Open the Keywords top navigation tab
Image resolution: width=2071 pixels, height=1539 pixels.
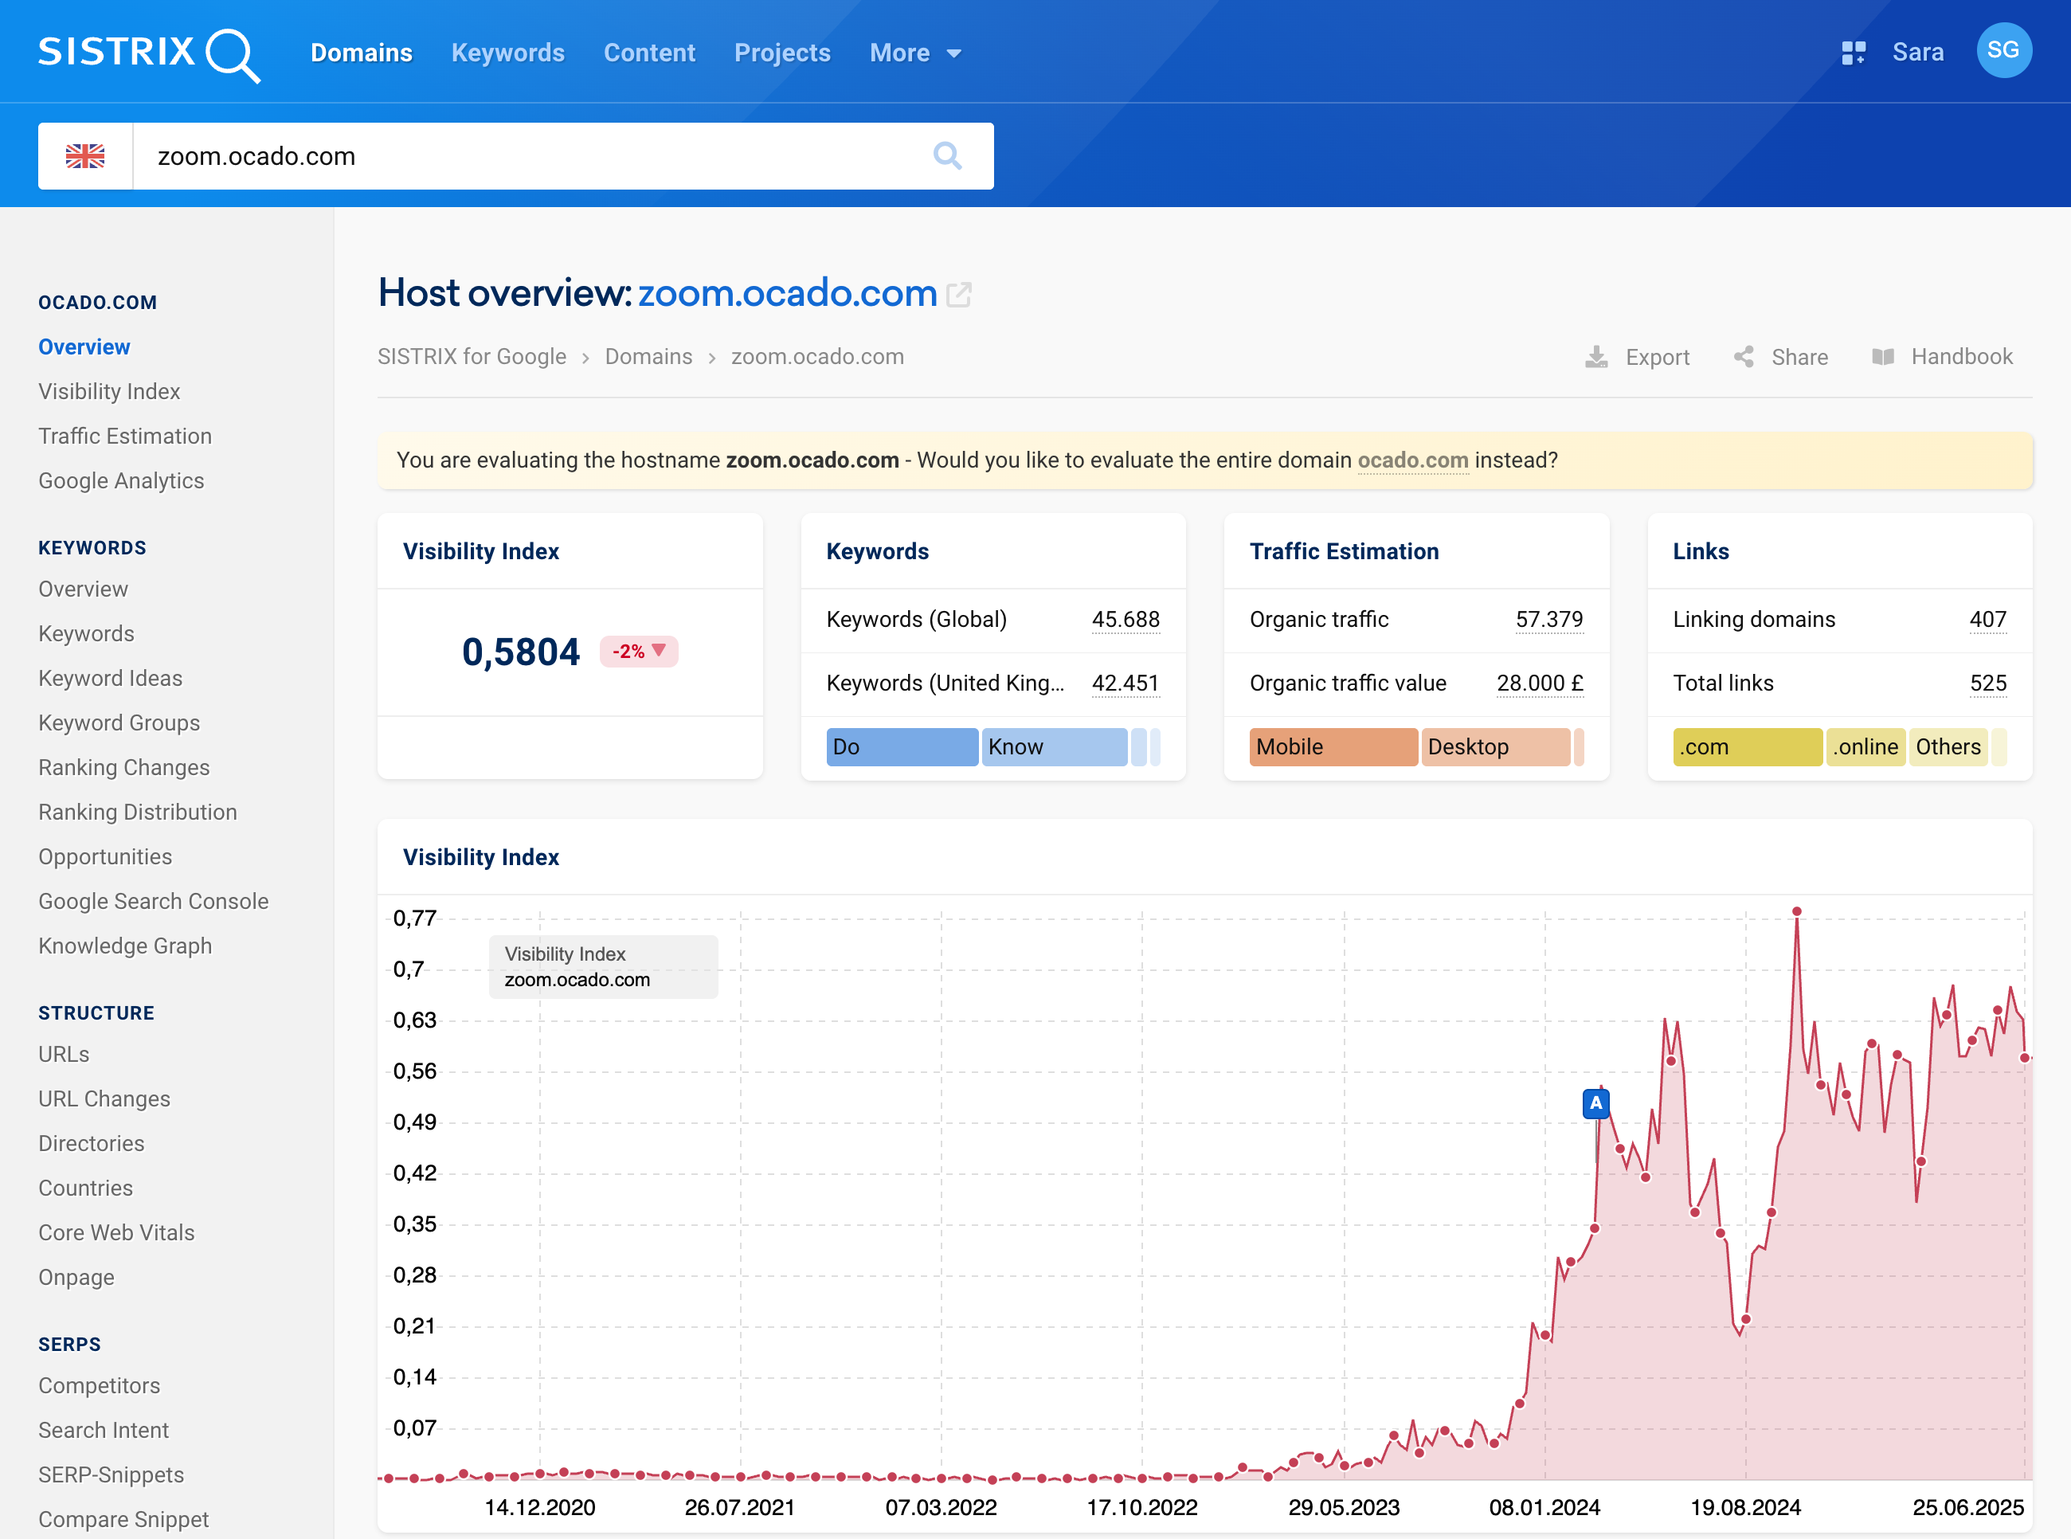click(507, 53)
